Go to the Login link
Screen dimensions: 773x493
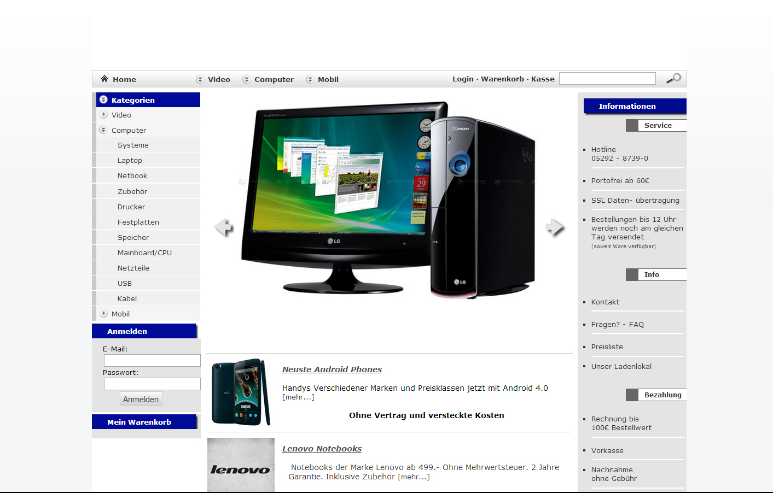[463, 79]
